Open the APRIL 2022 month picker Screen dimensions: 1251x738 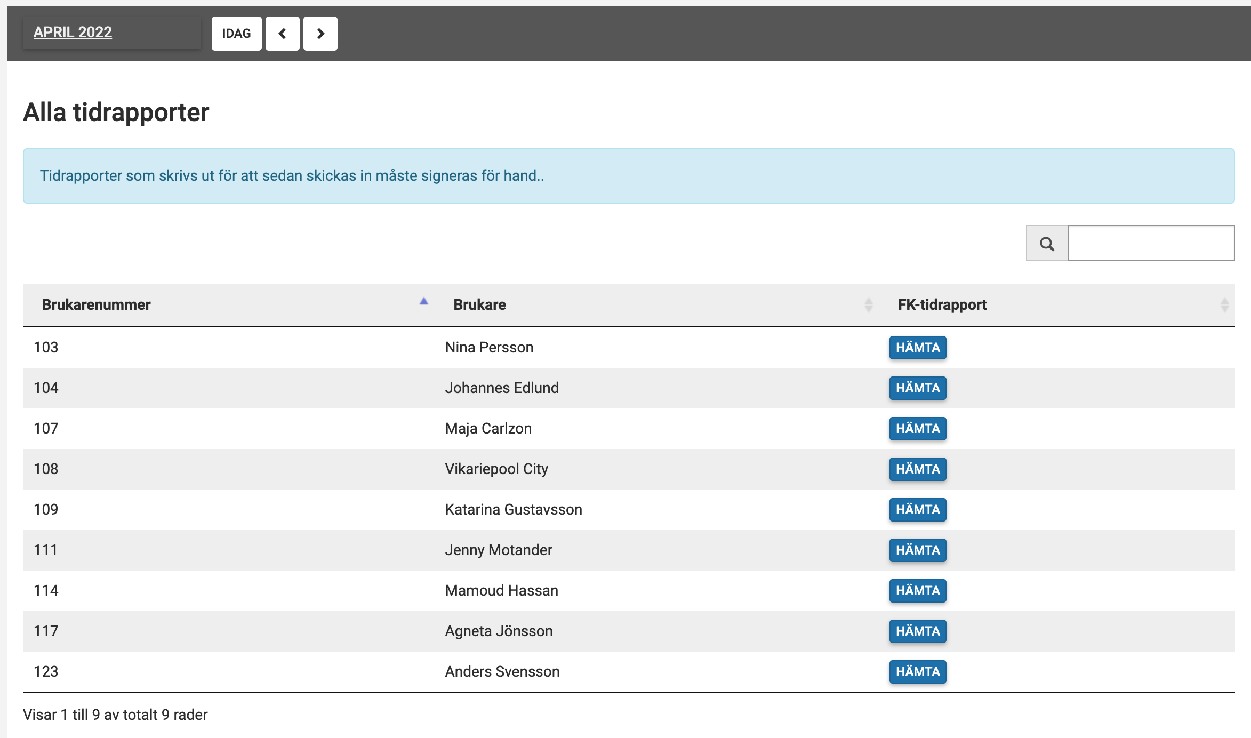point(73,33)
